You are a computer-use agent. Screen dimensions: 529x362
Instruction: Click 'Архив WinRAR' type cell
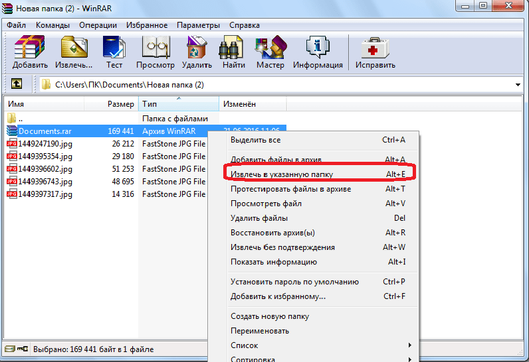pos(169,131)
